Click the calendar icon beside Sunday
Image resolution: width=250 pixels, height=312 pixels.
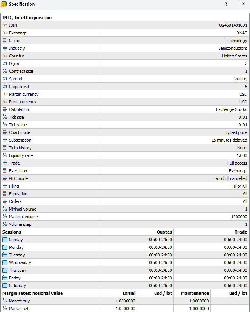coord(5,240)
